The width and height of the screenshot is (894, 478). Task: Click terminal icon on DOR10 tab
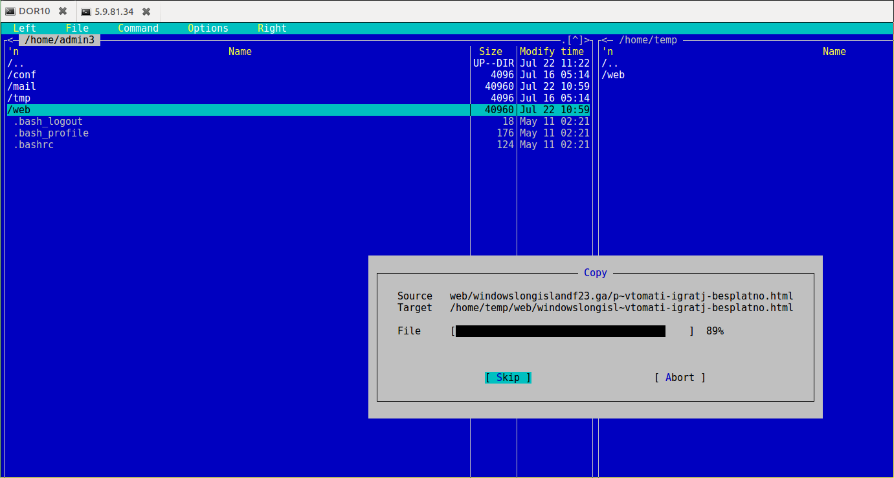(x=10, y=12)
